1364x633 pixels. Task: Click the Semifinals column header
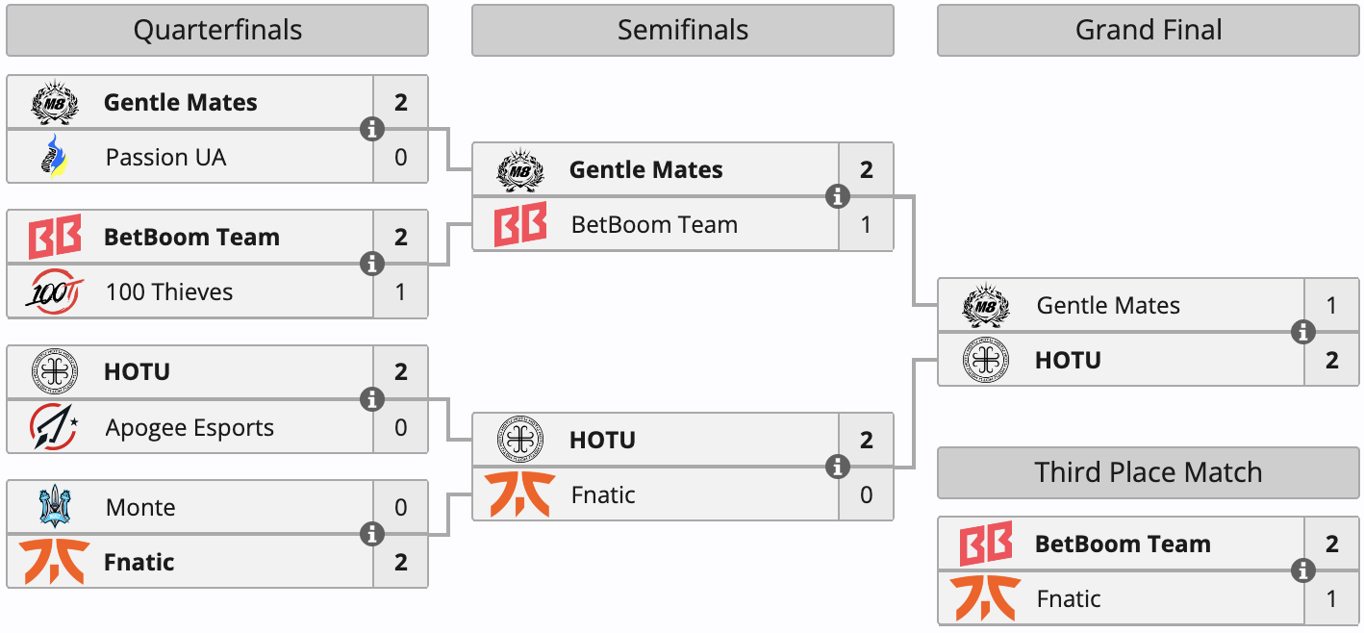(x=683, y=31)
